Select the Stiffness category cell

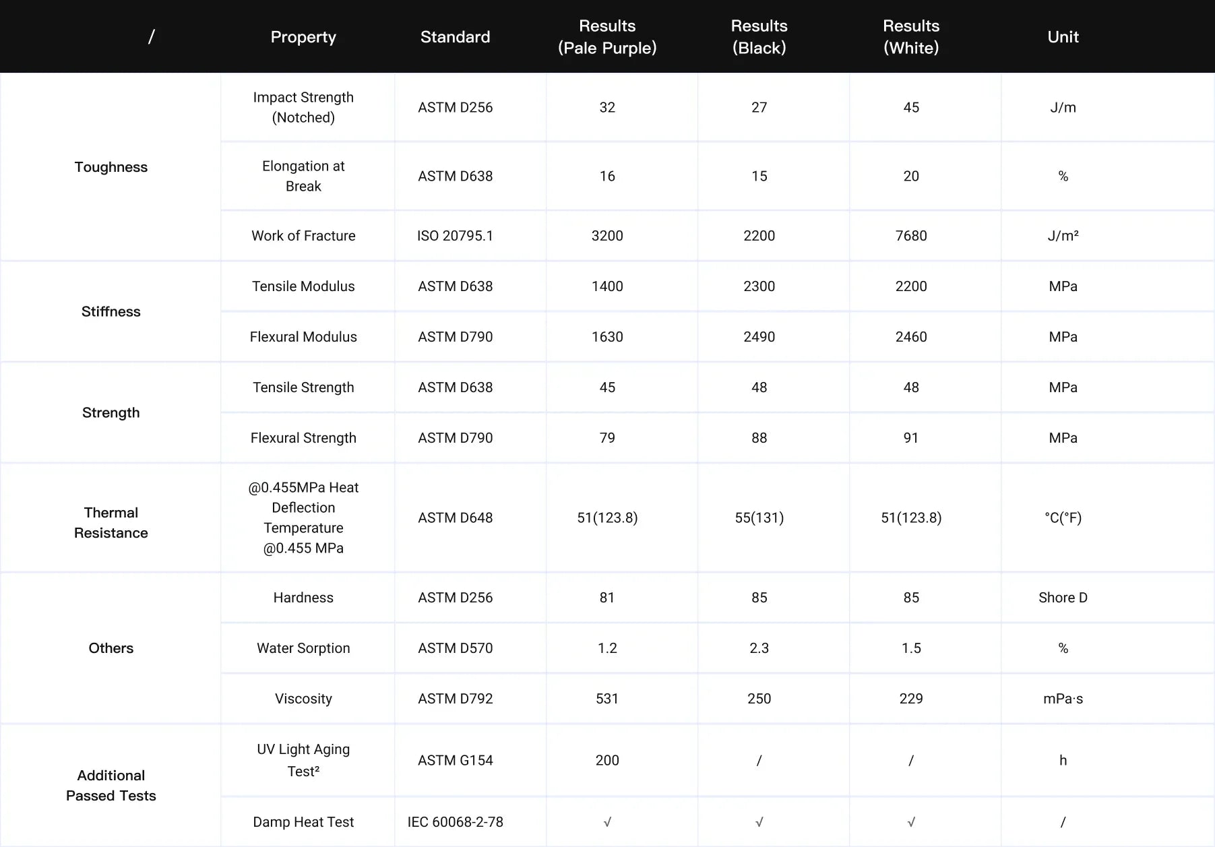111,311
